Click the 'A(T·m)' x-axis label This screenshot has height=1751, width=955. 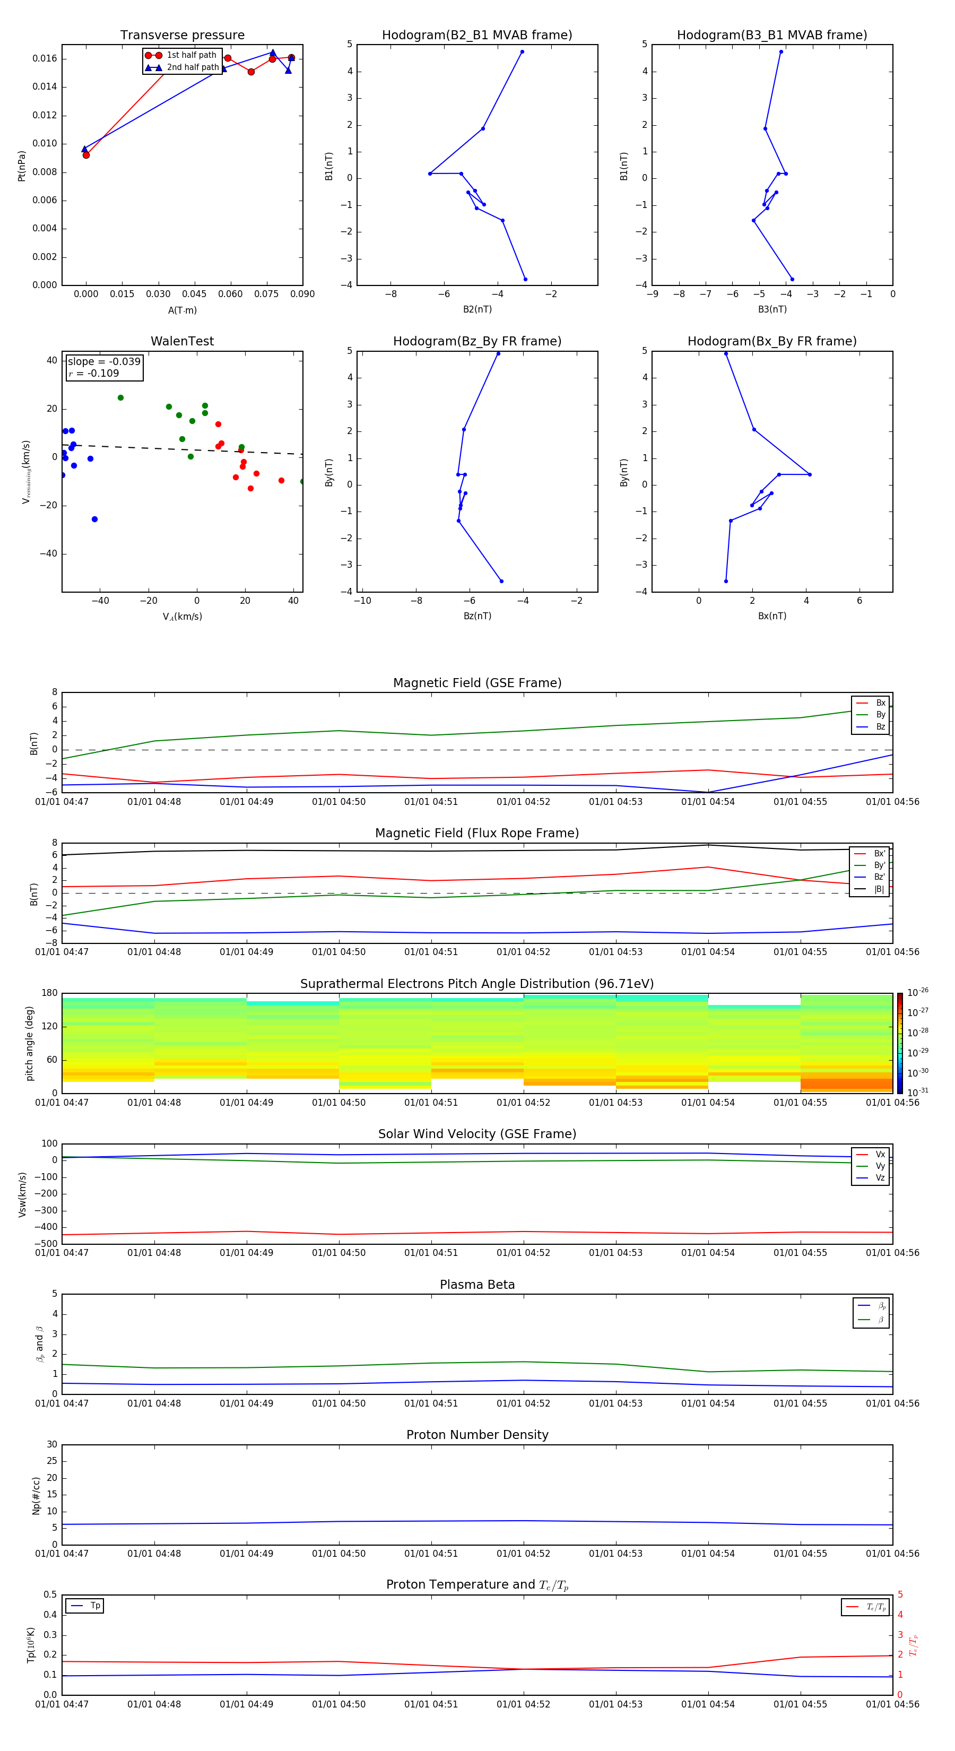coord(182,310)
